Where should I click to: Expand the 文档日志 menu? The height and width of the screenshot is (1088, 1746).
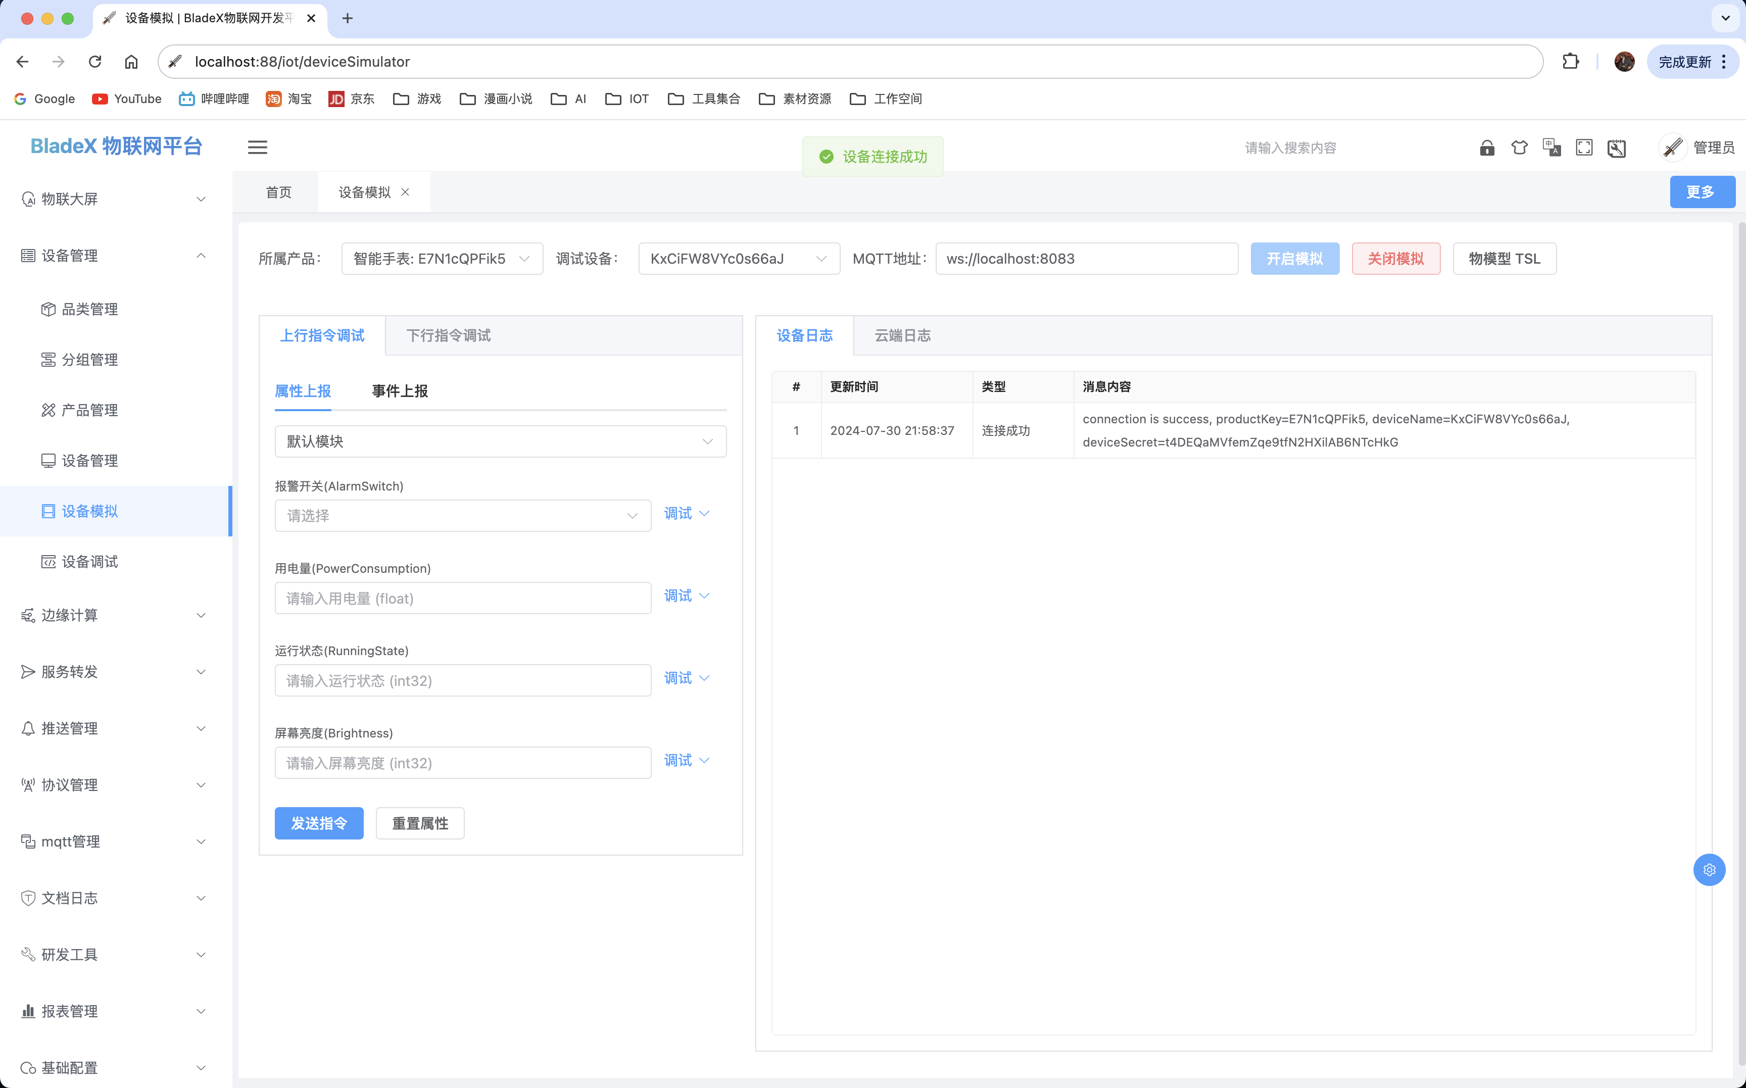click(116, 898)
